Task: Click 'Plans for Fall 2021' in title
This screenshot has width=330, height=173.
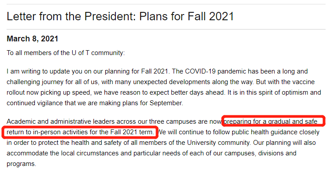Action: [x=186, y=16]
